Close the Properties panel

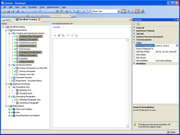click(177, 20)
